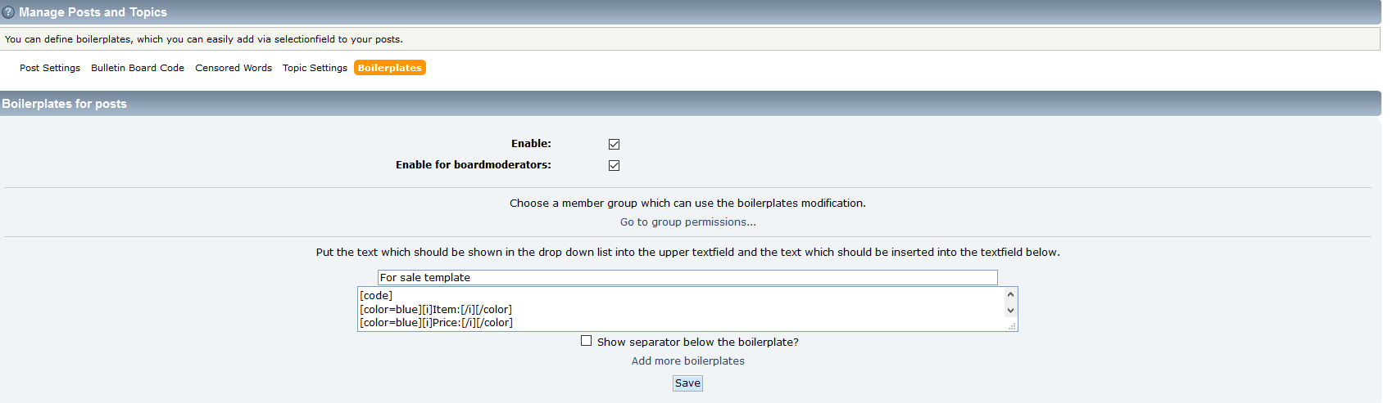The width and height of the screenshot is (1397, 403).
Task: Click the Price line in boilerplate text
Action: (x=436, y=323)
